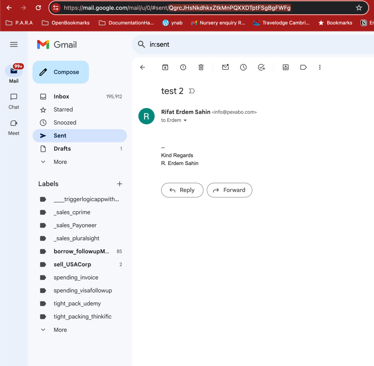Mark the email as unread

226,67
